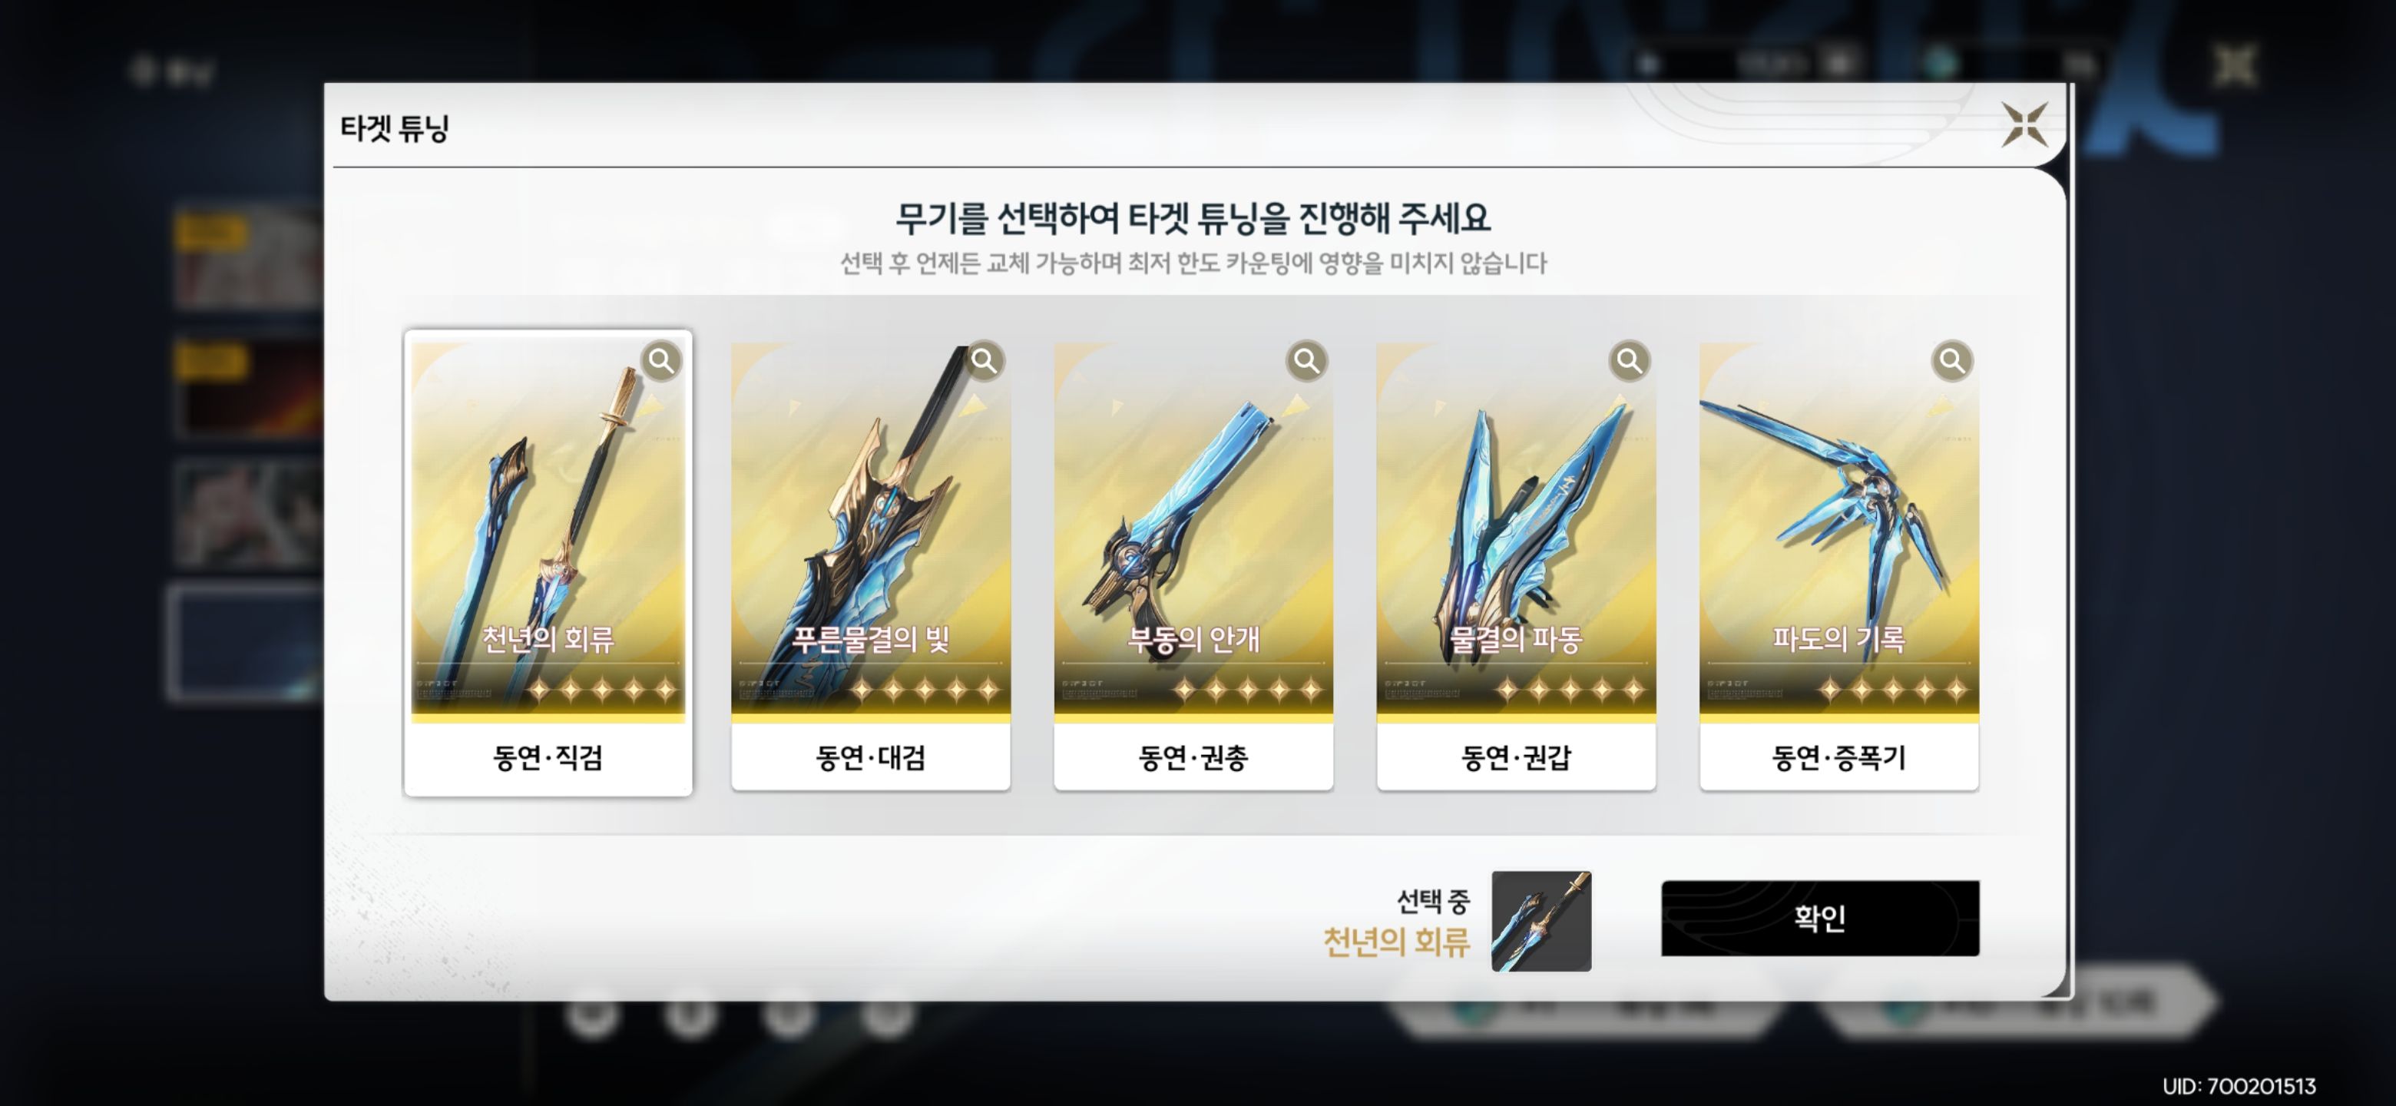The image size is (2396, 1106).
Task: Select the 부동의 안개 pistol card
Action: [x=1193, y=565]
